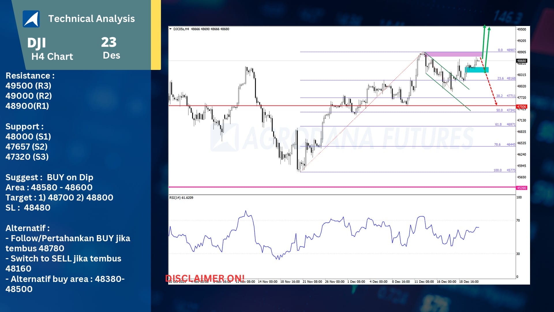Click the yellow vertical bar beside the header
The height and width of the screenshot is (312, 554).
coord(156,35)
